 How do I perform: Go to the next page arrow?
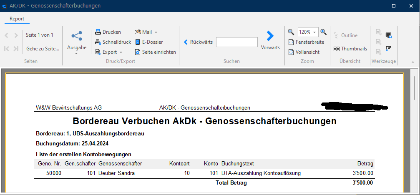(x=16, y=35)
